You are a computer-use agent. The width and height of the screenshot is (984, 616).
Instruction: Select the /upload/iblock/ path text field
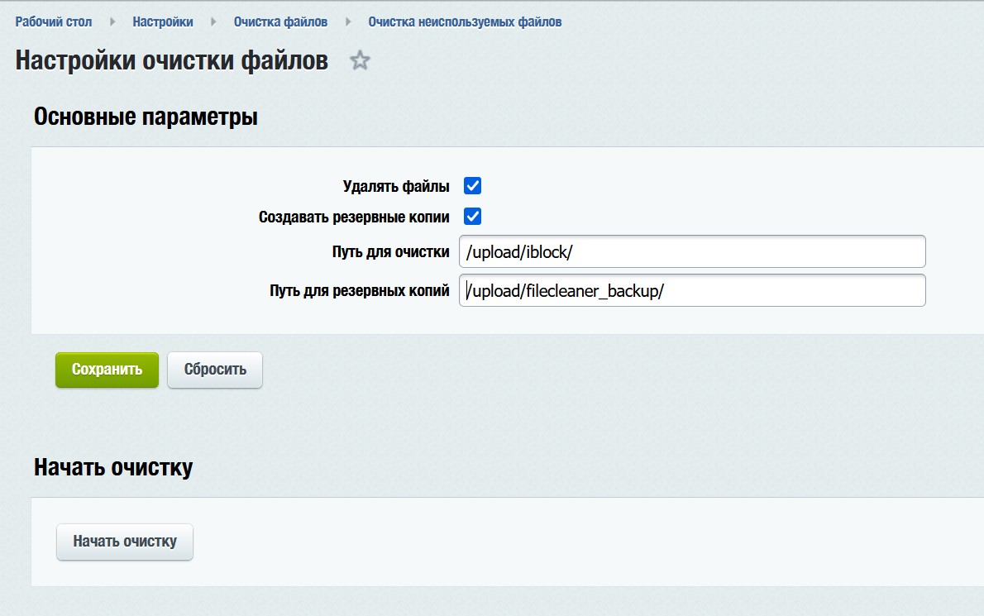click(x=692, y=251)
